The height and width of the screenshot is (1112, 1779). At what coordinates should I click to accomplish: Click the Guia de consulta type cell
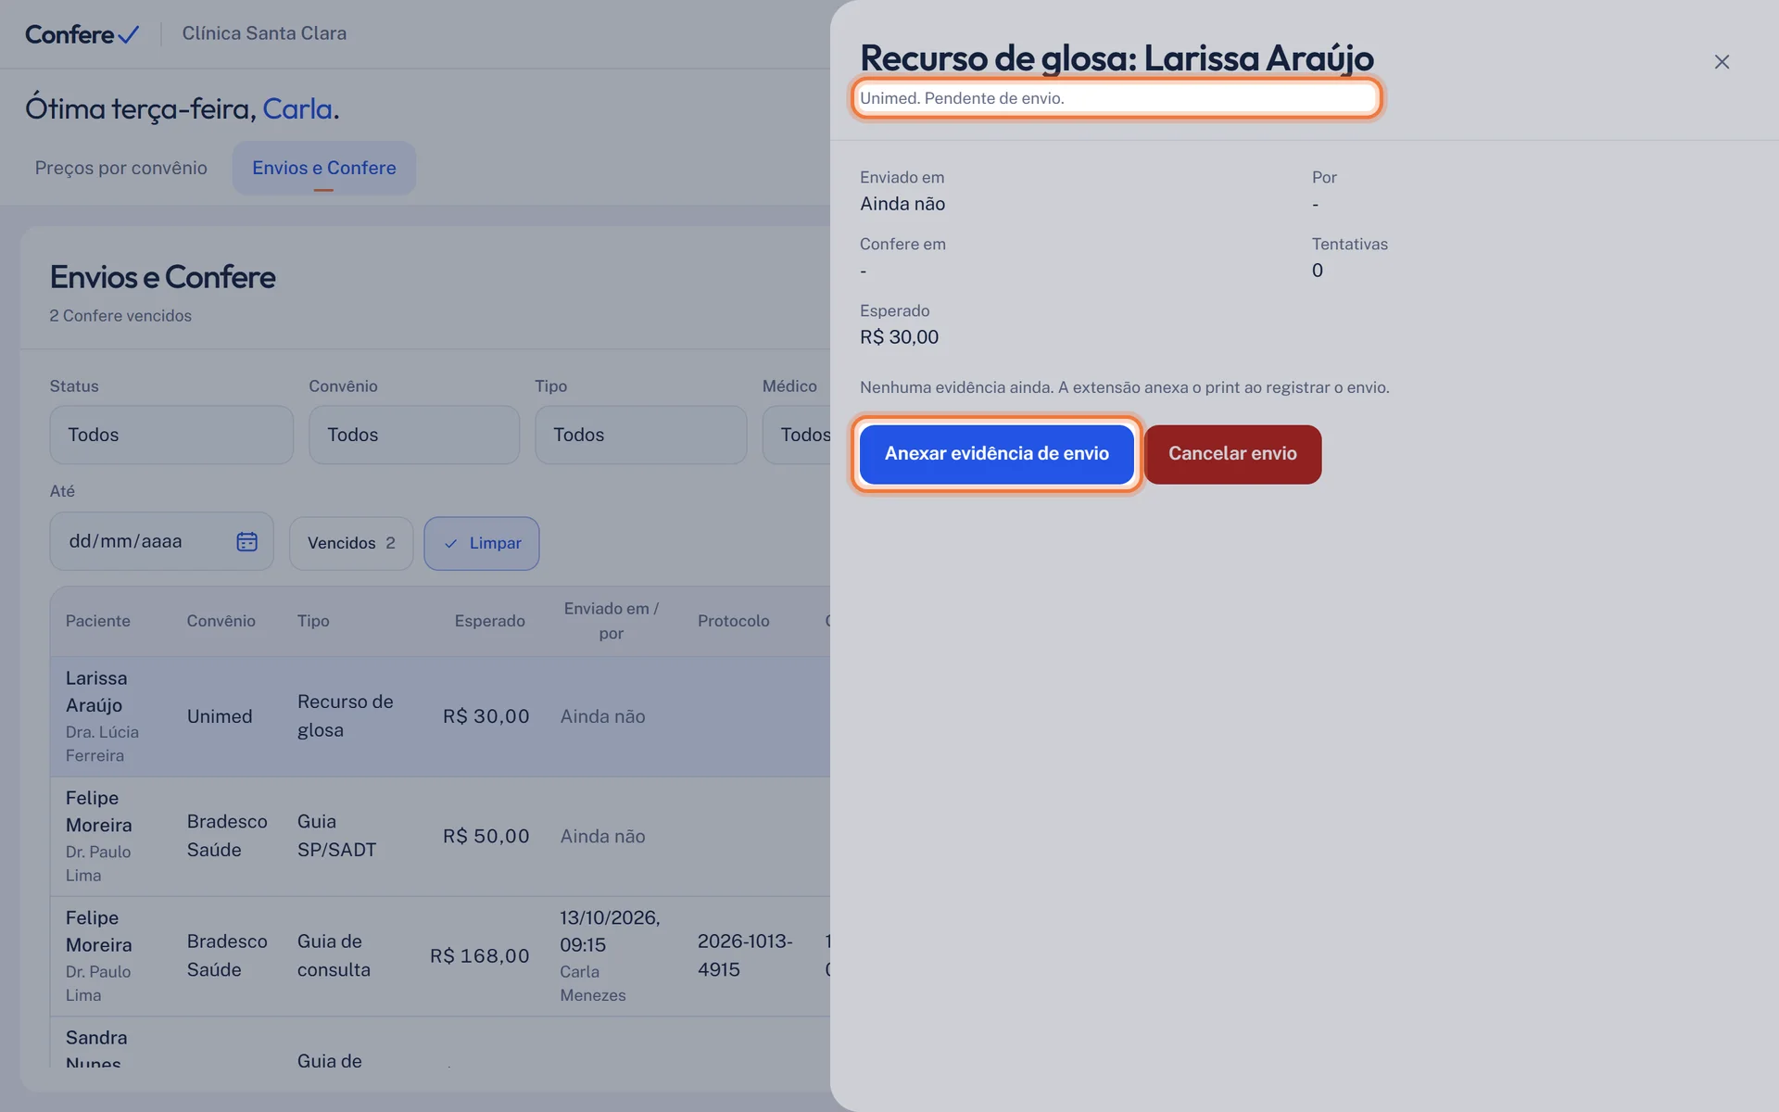[334, 955]
